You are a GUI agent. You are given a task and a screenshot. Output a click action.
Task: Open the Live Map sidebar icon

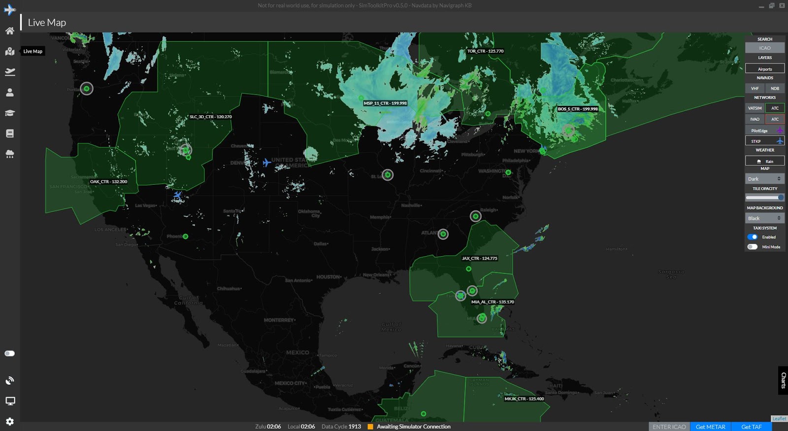tap(10, 51)
